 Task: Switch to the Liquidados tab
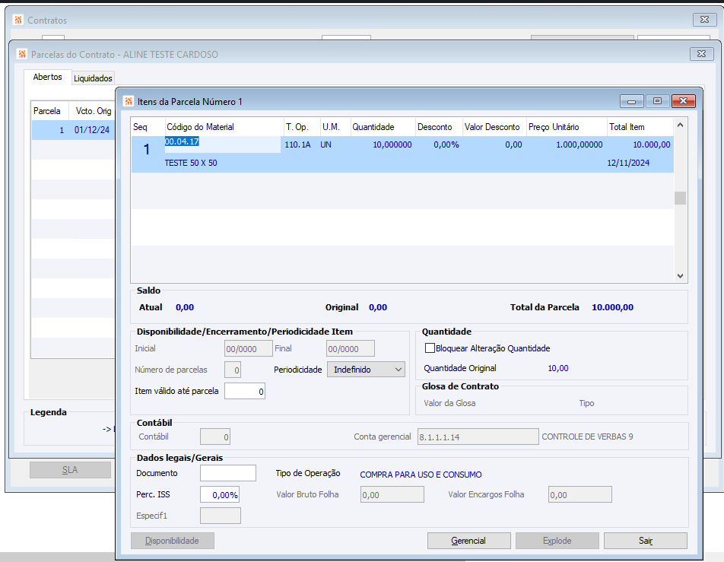[93, 78]
